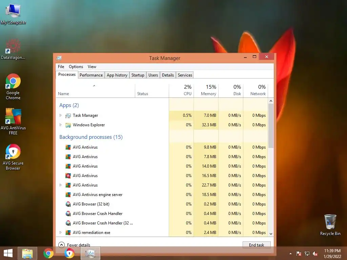Open File Explorer from the taskbar

[27, 253]
